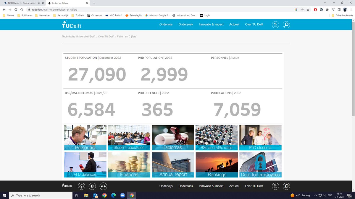Click the Over TU Delft breadcrumb link
The width and height of the screenshot is (355, 199).
pyautogui.click(x=106, y=37)
